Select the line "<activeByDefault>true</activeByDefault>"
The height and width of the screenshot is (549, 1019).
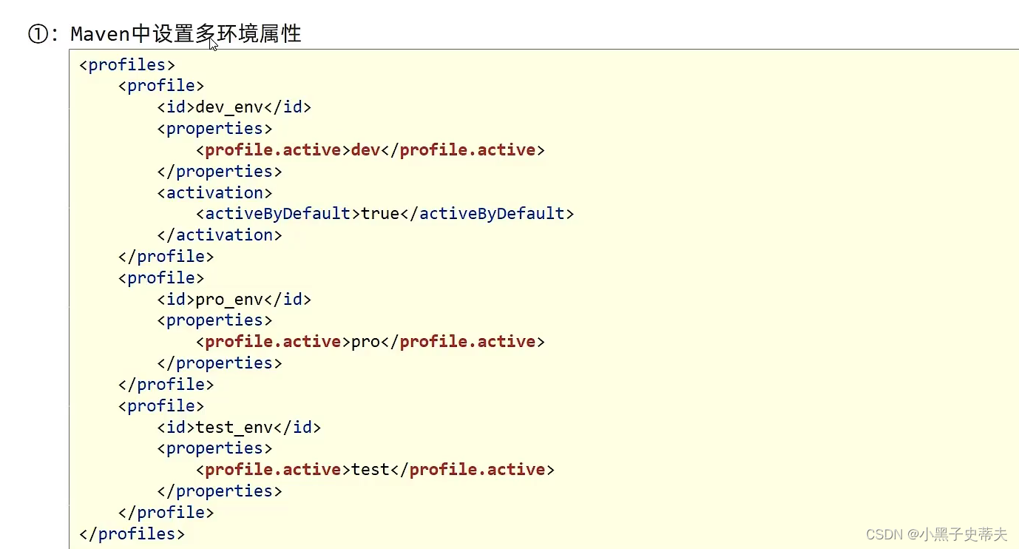click(x=385, y=213)
